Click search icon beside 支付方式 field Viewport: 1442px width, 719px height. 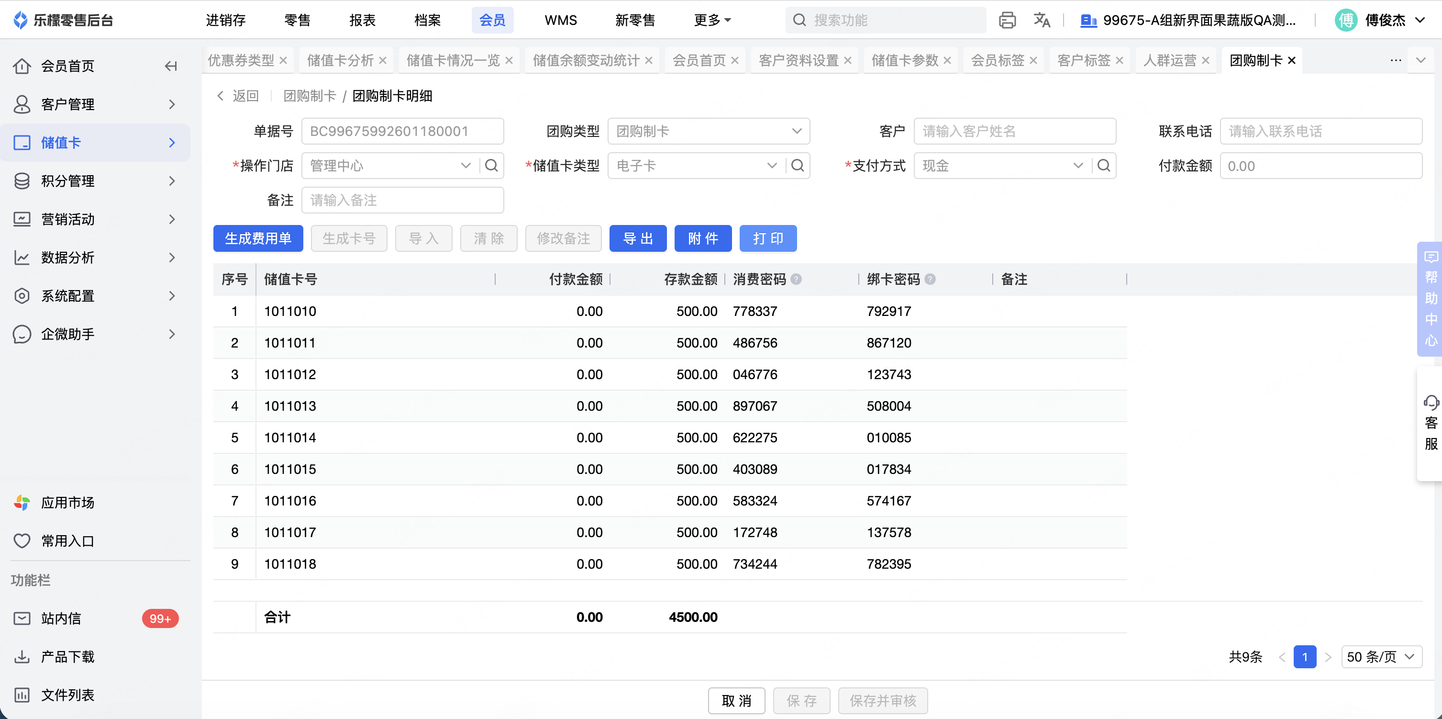[x=1103, y=166]
